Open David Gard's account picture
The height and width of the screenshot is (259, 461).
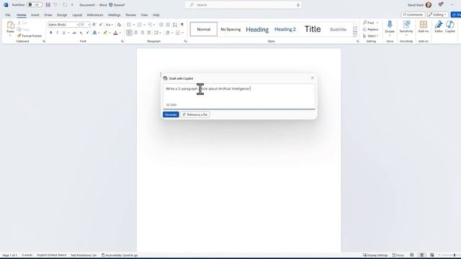click(x=429, y=5)
